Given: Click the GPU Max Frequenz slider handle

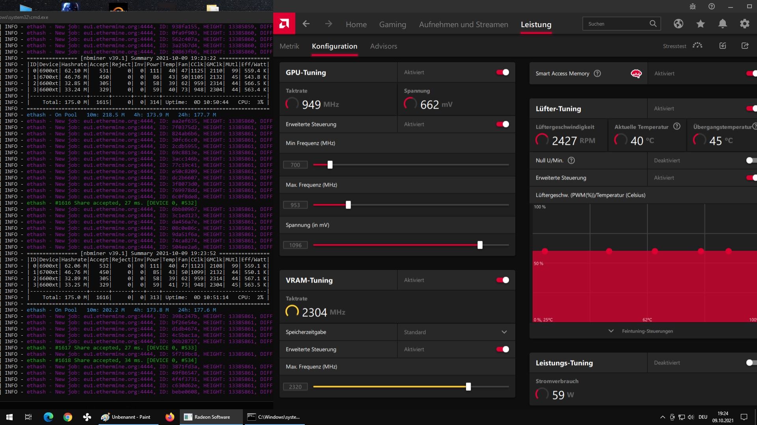Looking at the screenshot, I should pos(348,205).
